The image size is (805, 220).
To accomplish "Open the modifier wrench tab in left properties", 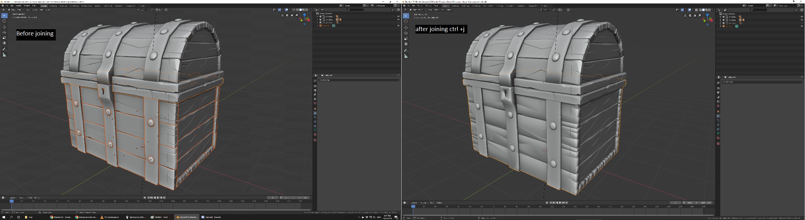I will (315, 113).
